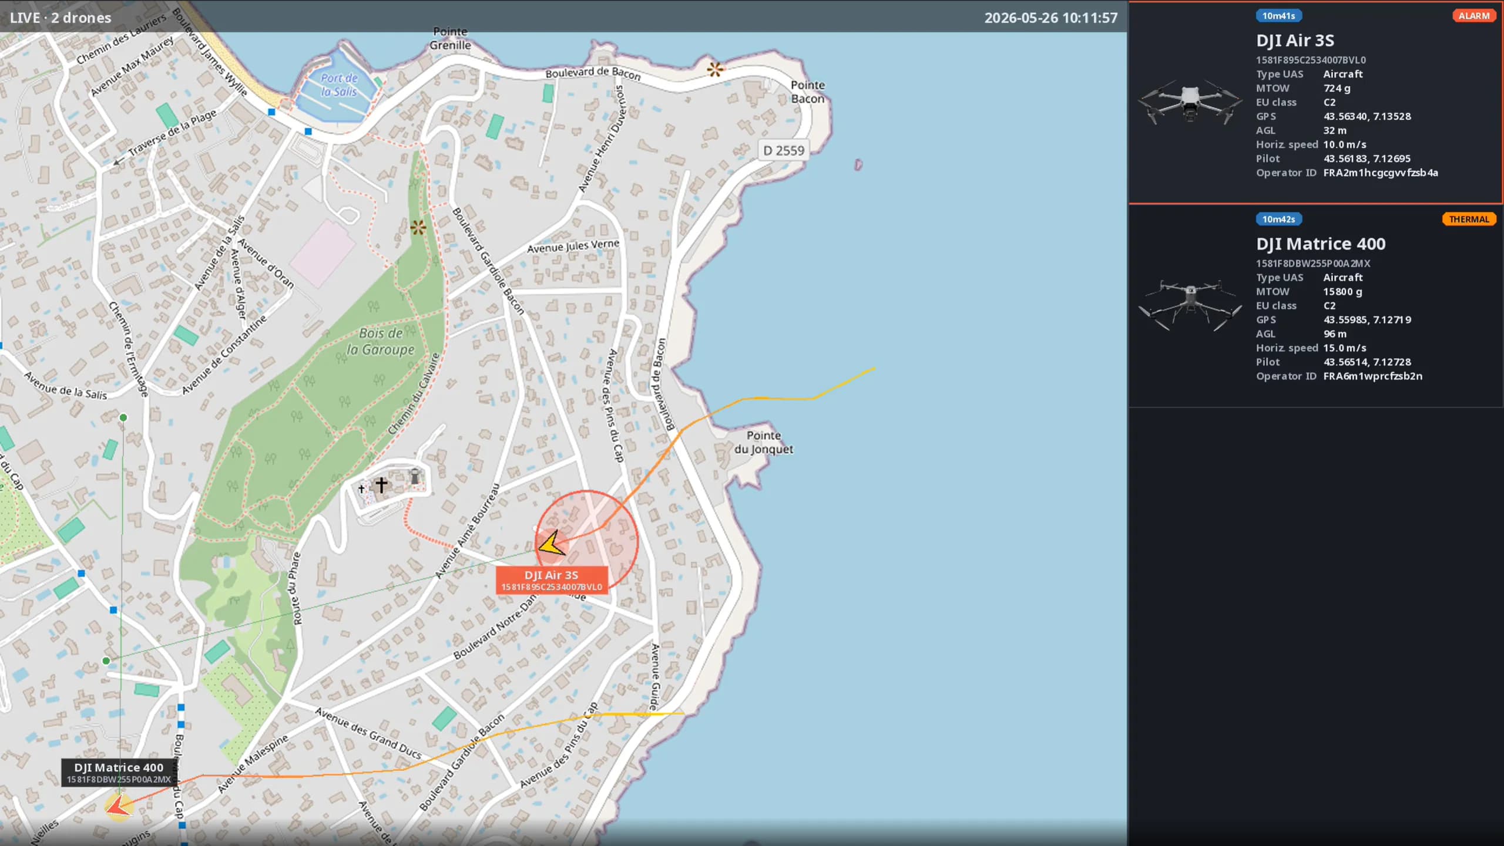The image size is (1504, 846).
Task: Click serial number 1581F895C2534007BVL0 in panel
Action: 1311,60
